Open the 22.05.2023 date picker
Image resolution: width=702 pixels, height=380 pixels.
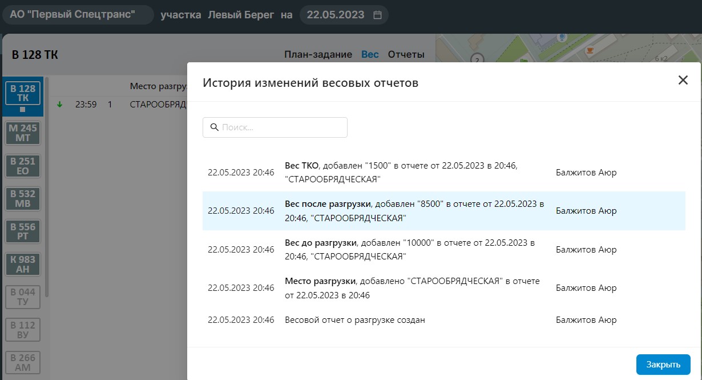[x=336, y=15]
